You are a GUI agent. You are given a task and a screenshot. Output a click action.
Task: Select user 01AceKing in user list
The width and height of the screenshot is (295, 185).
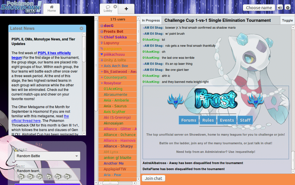118,89
